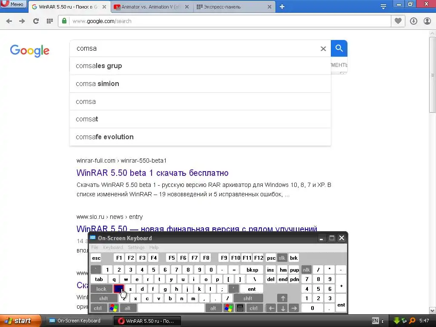
Task: Close the WinRAR 5.50 ru search tab
Action: point(104,7)
